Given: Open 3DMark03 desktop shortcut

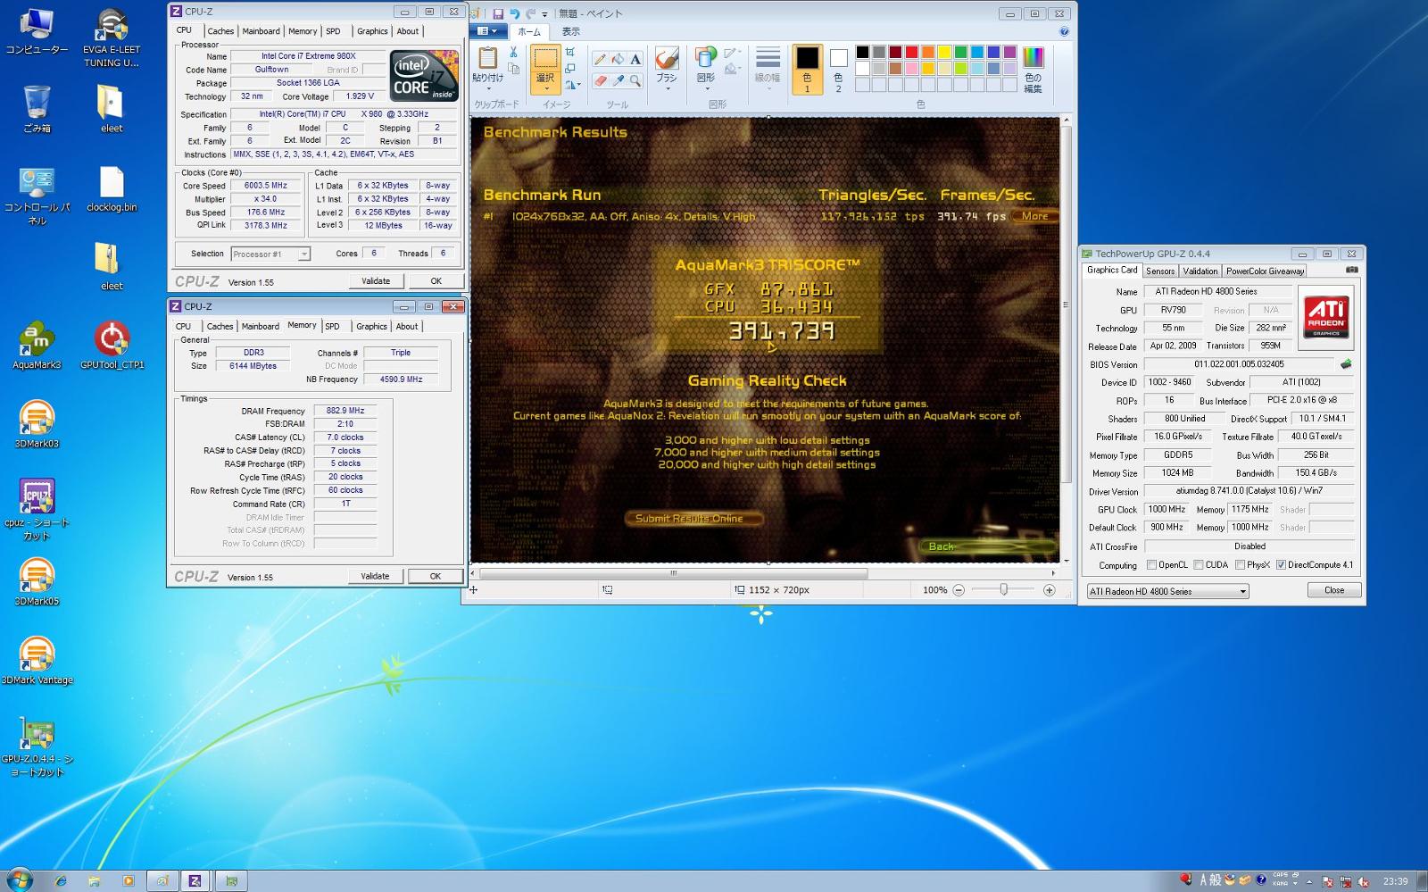Looking at the screenshot, I should [x=37, y=423].
